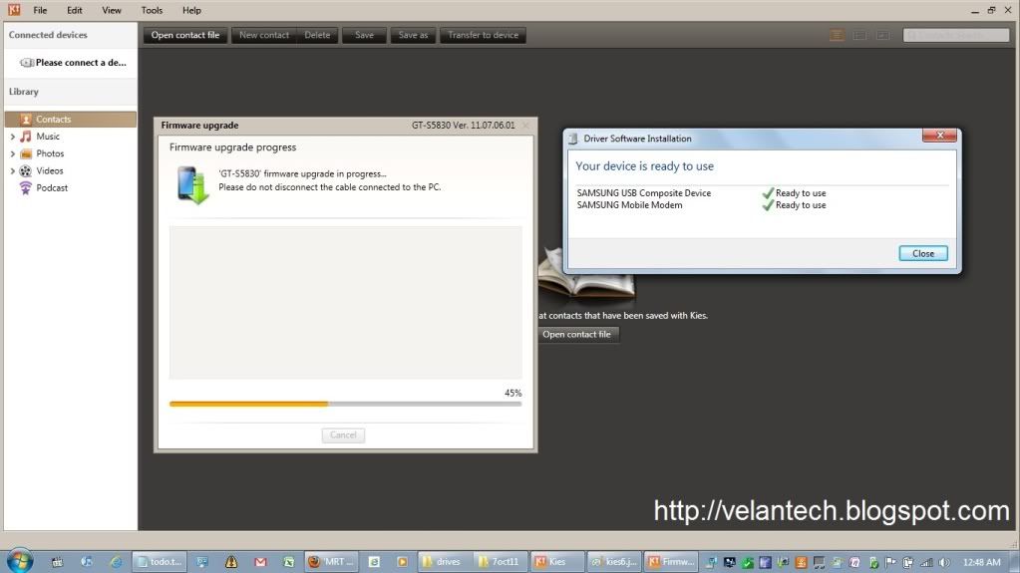
Task: Switch to the card view icon
Action: tap(882, 35)
